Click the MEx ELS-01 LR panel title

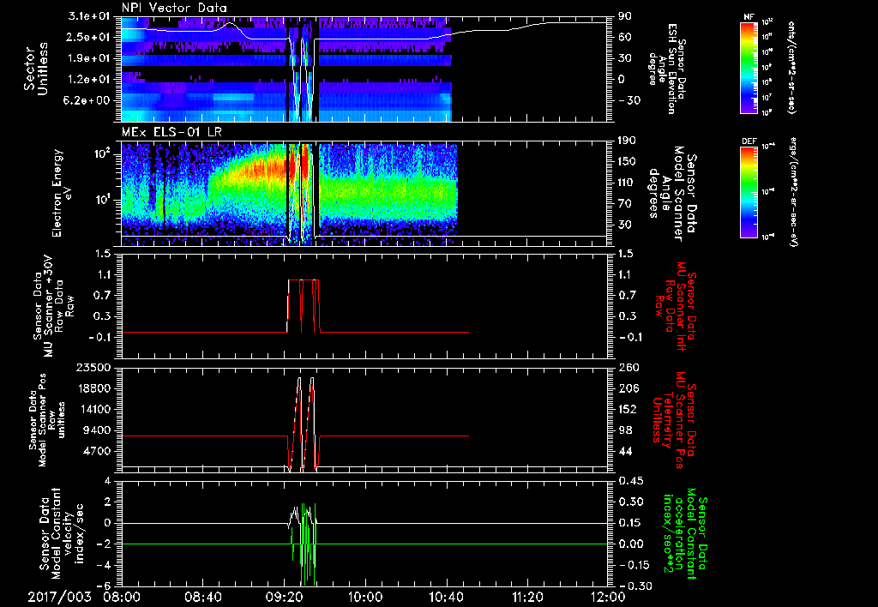click(170, 133)
